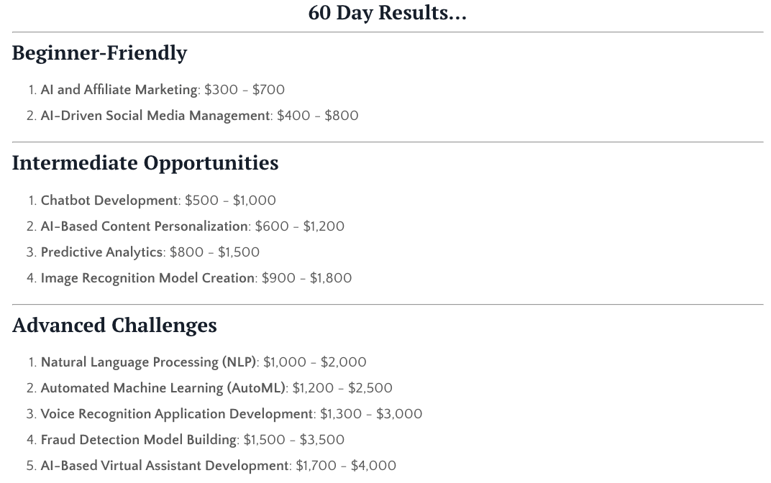Click the "$1,700 - $4,000" price range
771x483 pixels.
pyautogui.click(x=346, y=466)
